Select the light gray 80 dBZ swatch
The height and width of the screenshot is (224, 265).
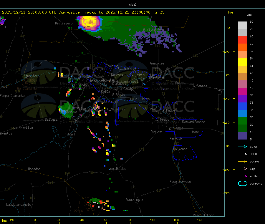pos(243,25)
